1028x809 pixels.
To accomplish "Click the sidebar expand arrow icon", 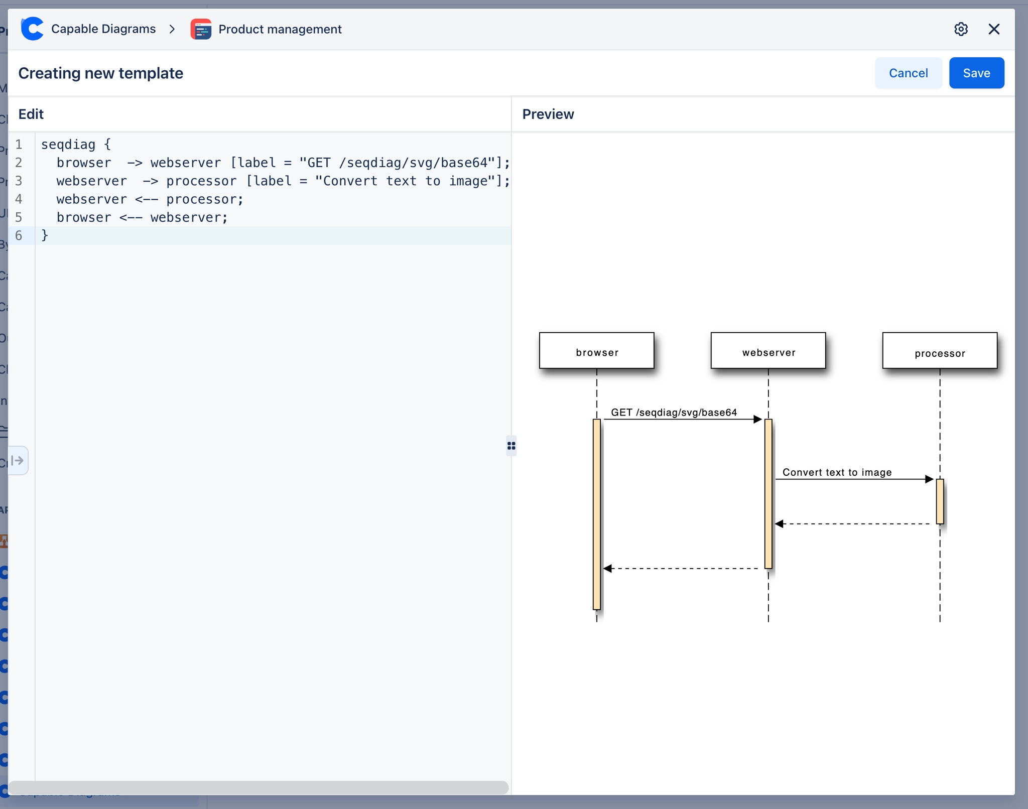I will tap(18, 460).
